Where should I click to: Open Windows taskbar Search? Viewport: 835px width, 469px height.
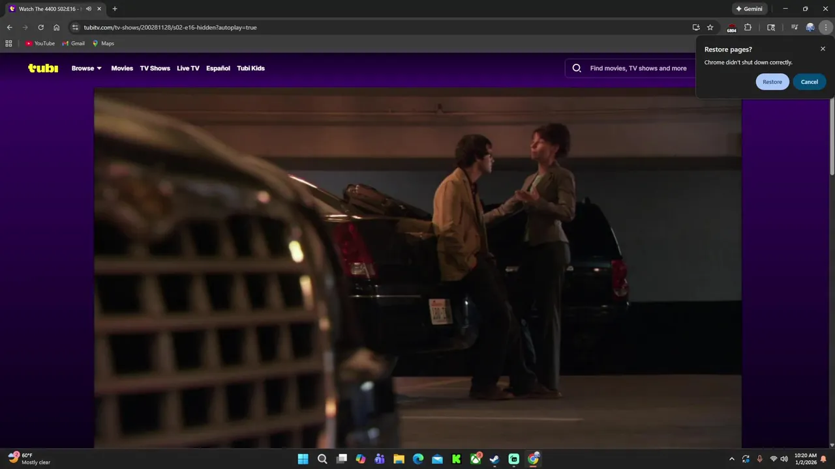(322, 459)
